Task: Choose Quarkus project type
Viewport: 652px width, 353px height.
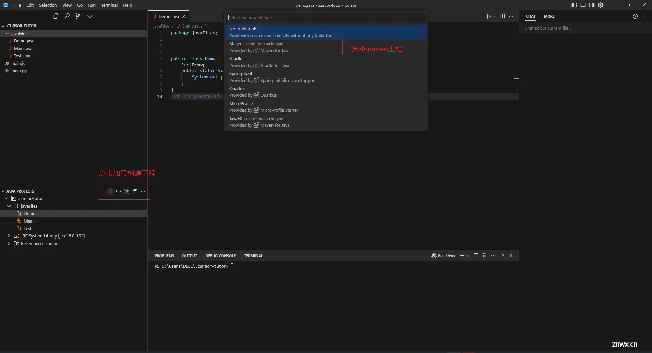Action: pos(325,92)
